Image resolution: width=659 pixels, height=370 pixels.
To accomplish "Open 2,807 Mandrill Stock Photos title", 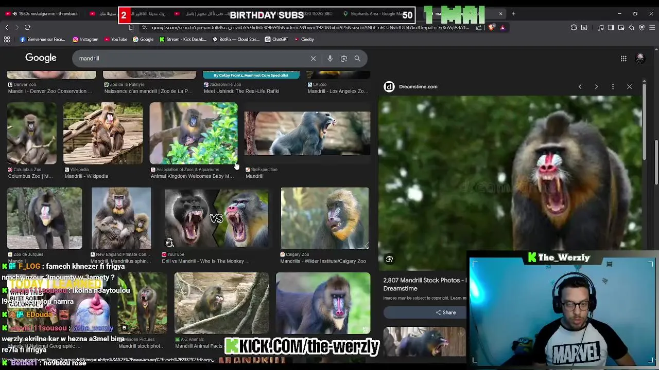I will point(425,284).
